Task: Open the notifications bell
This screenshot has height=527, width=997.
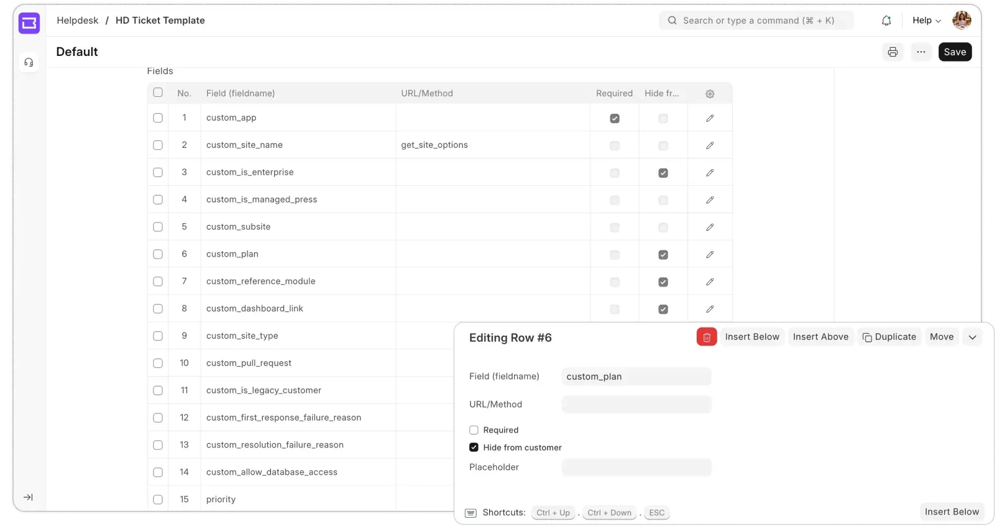Action: 886,21
